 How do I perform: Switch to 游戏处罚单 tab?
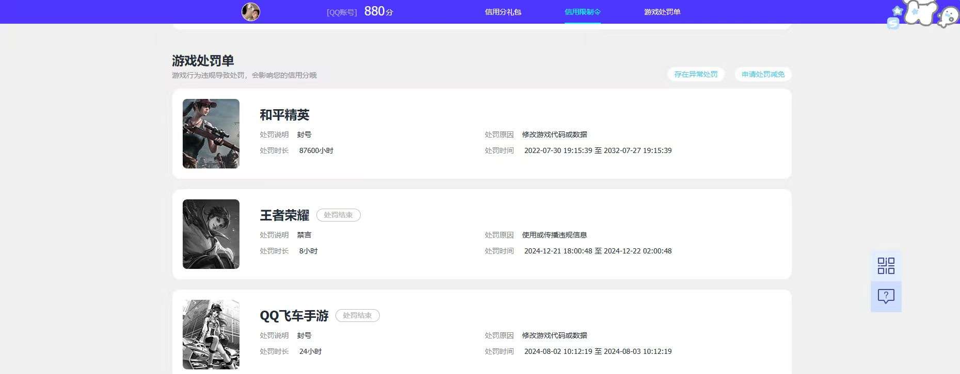pos(662,12)
